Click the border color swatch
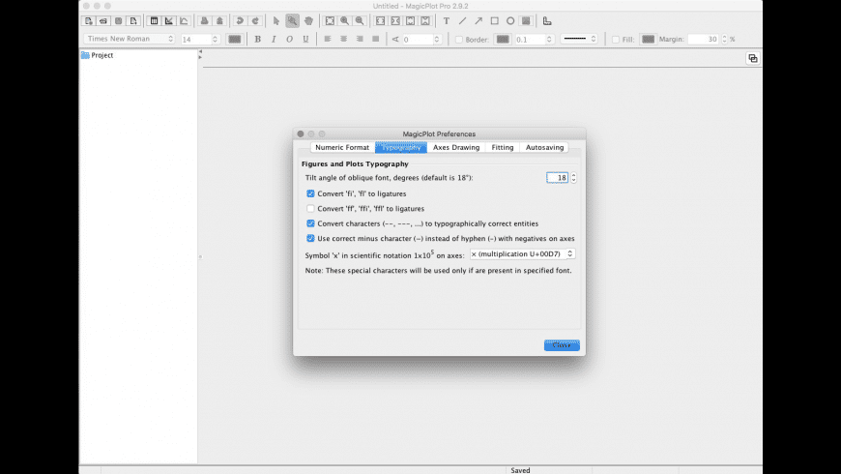 [x=503, y=40]
